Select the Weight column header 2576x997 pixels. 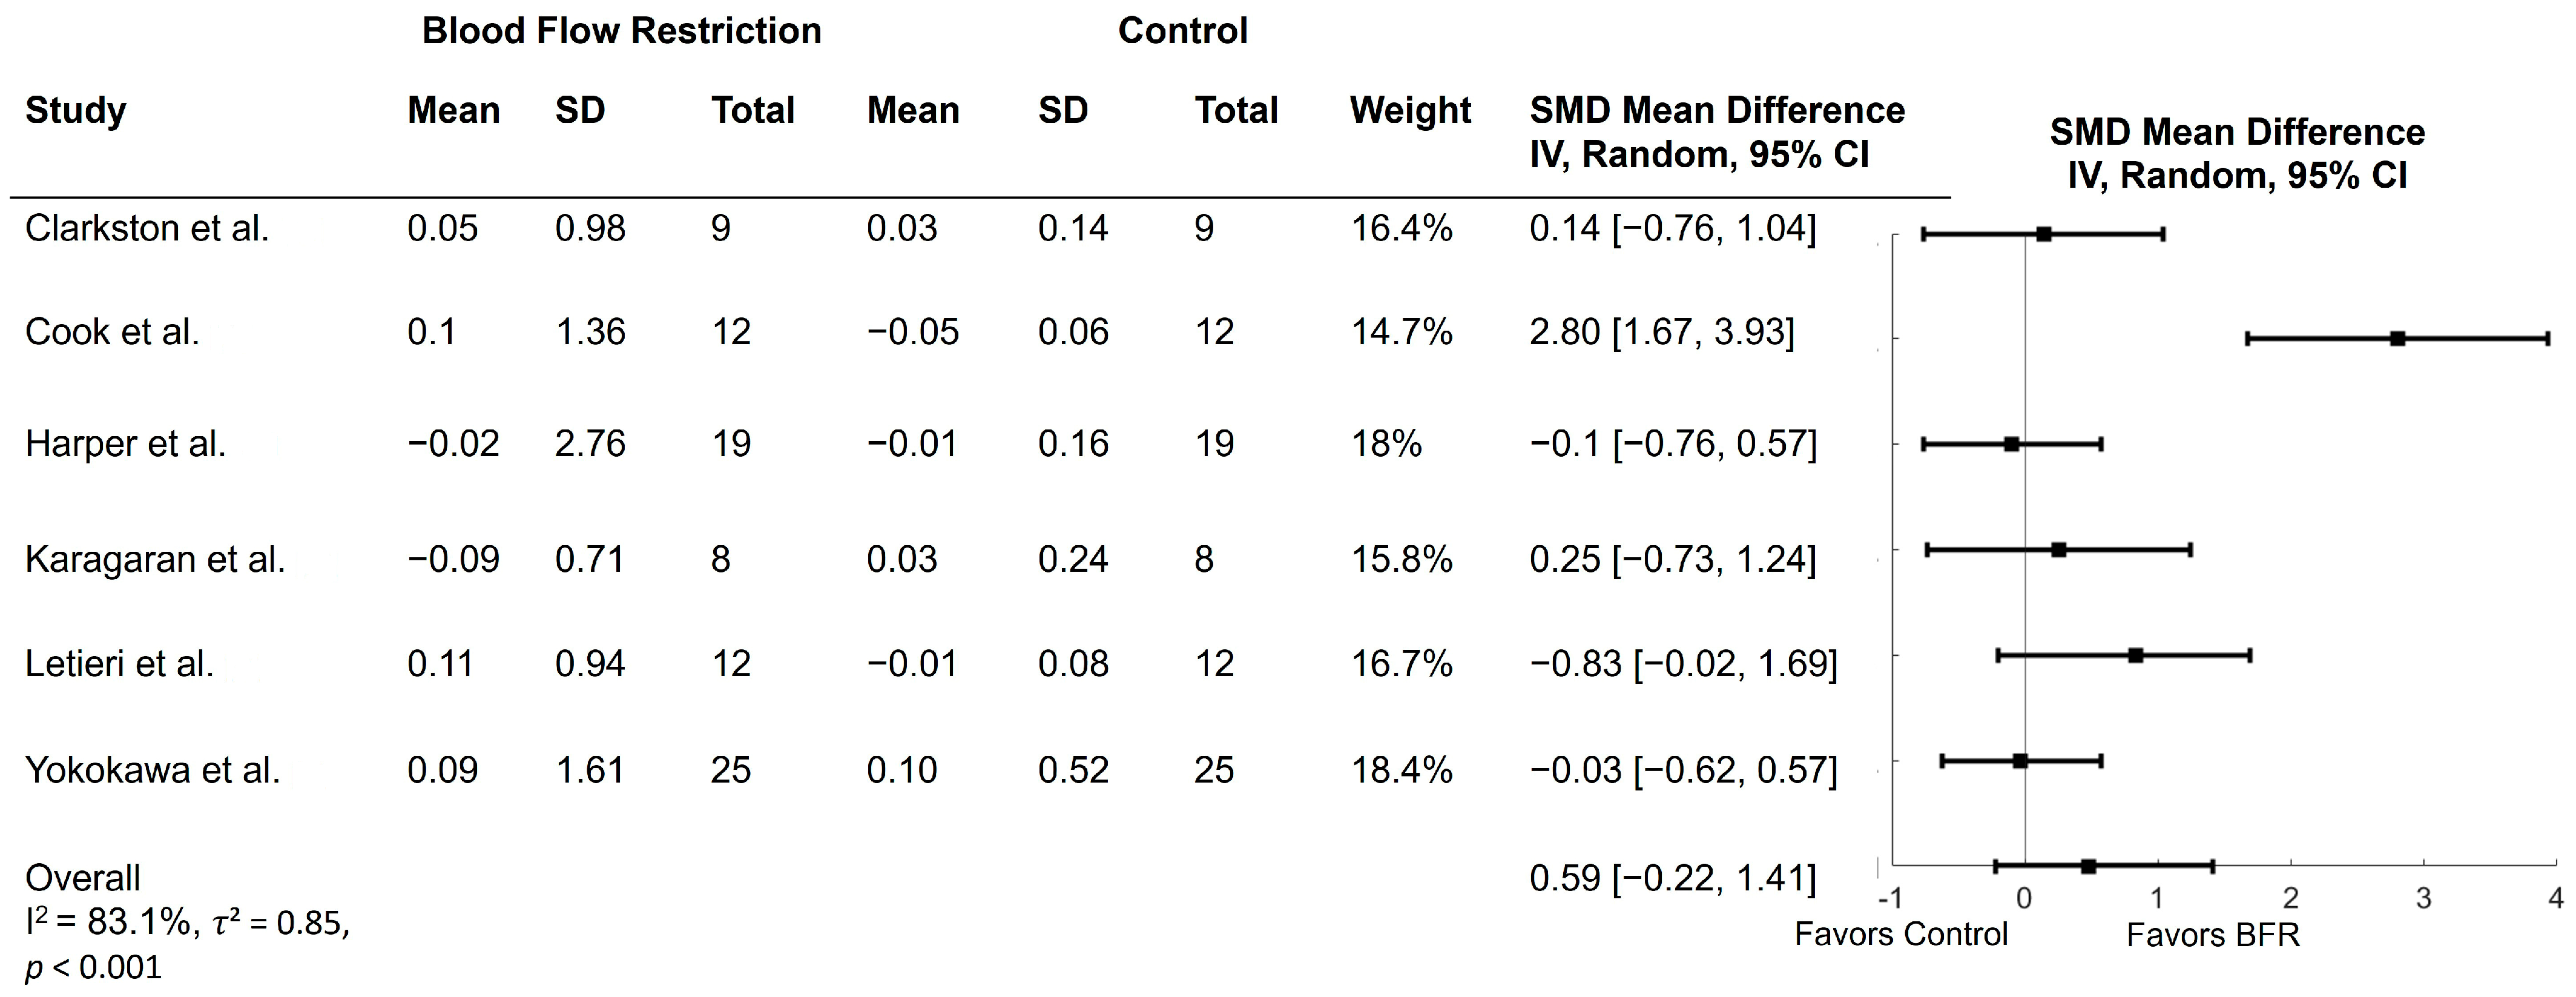[1410, 110]
